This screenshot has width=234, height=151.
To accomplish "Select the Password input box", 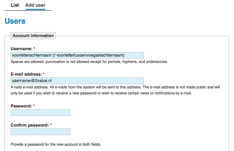I will pos(40,112).
